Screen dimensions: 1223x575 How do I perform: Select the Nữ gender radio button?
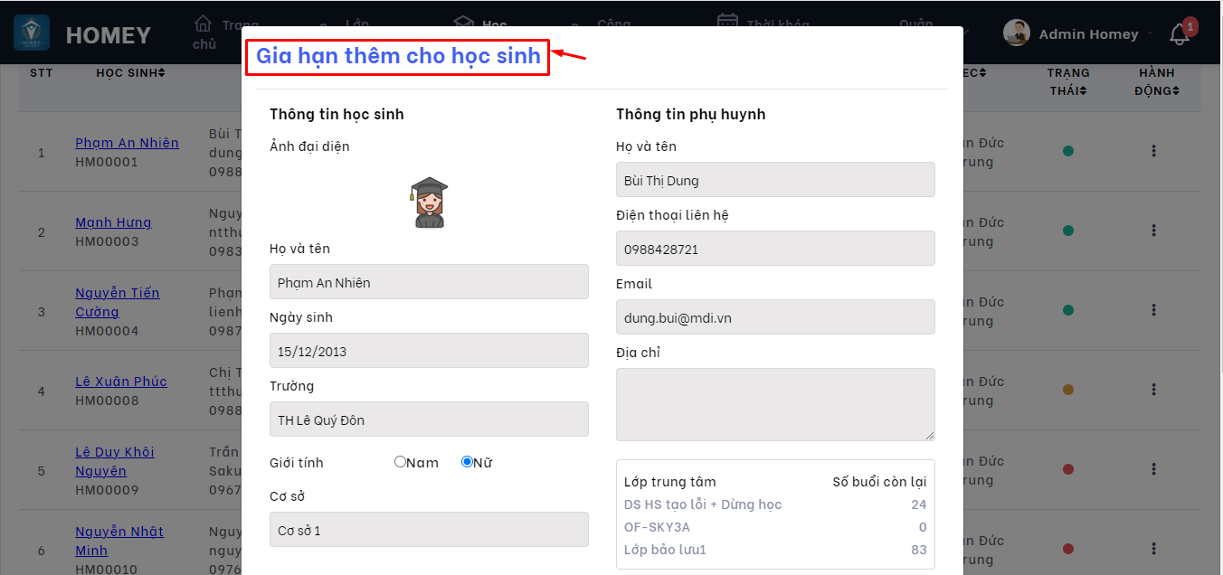click(467, 462)
